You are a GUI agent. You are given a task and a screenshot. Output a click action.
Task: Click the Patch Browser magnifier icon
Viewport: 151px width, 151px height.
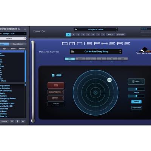19,29
